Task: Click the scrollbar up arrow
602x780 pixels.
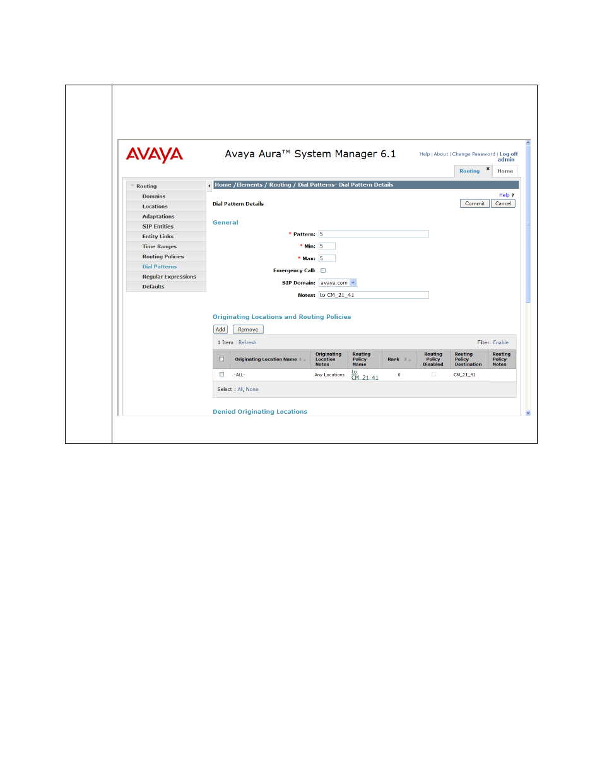Action: click(x=528, y=143)
